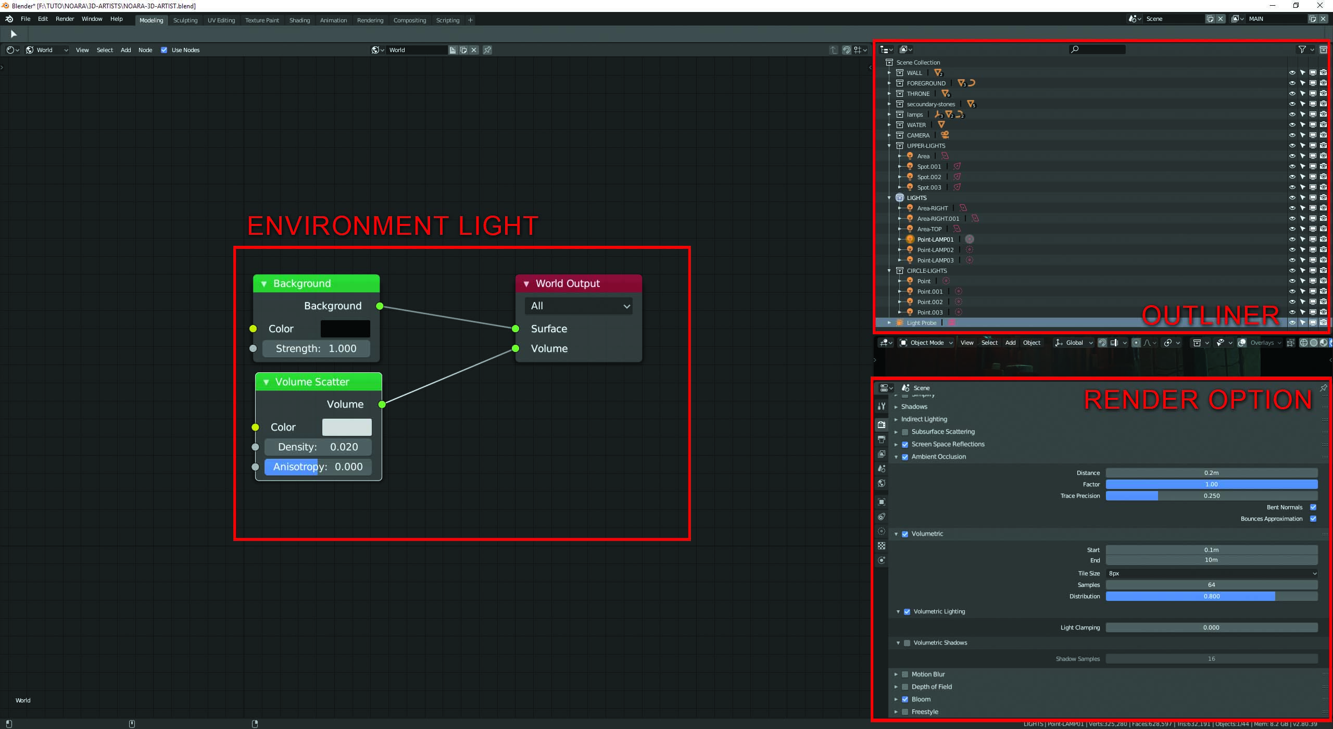The height and width of the screenshot is (729, 1333).
Task: Hide the WALL collection with eye icon
Action: 1292,72
